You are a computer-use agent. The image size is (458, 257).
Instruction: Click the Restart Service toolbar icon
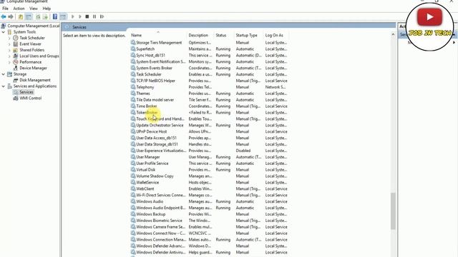pyautogui.click(x=102, y=16)
